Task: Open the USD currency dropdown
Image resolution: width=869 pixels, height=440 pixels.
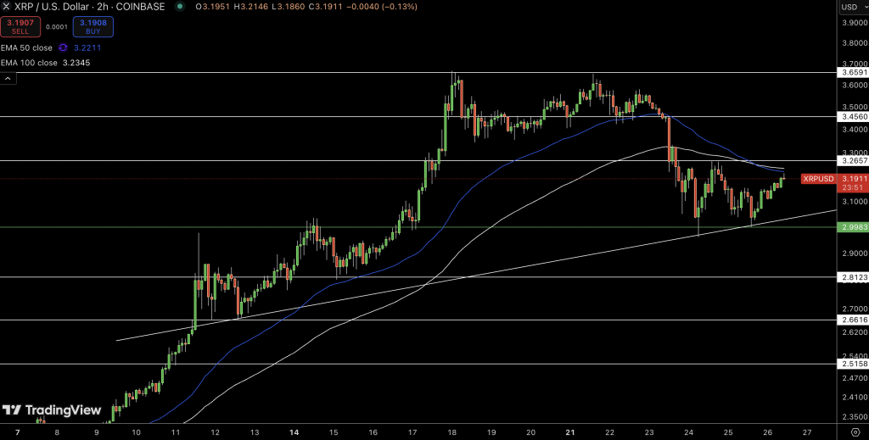Action: point(852,7)
